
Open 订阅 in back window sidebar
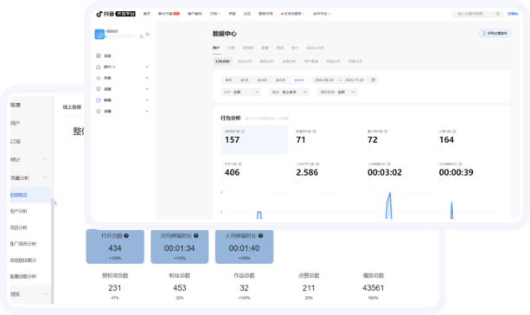pyautogui.click(x=16, y=141)
